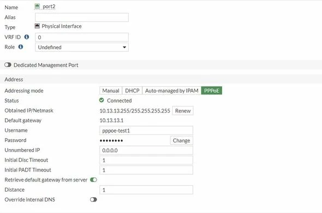Click the green Connected status icon
The image size is (322, 213).
pyautogui.click(x=102, y=100)
